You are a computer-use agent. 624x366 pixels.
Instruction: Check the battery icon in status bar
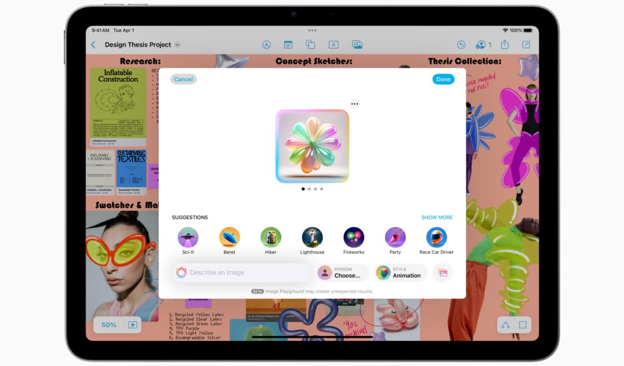(528, 30)
